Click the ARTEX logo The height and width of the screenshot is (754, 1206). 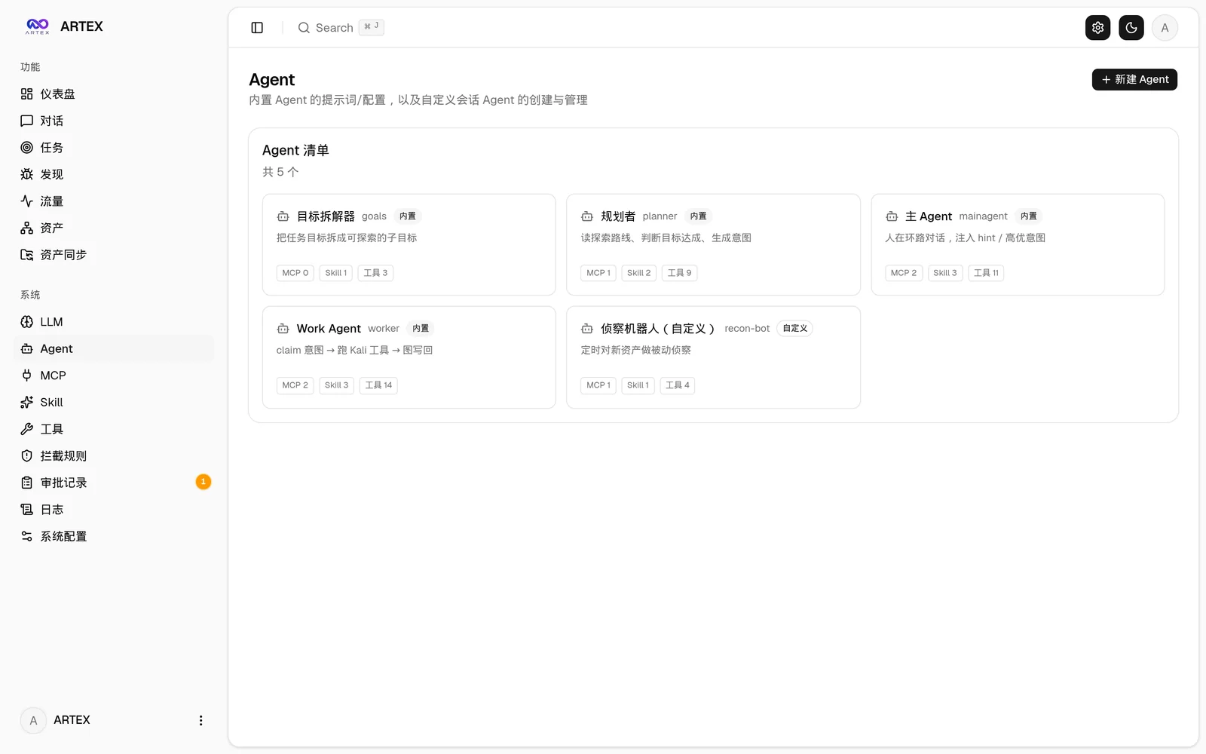coord(38,26)
